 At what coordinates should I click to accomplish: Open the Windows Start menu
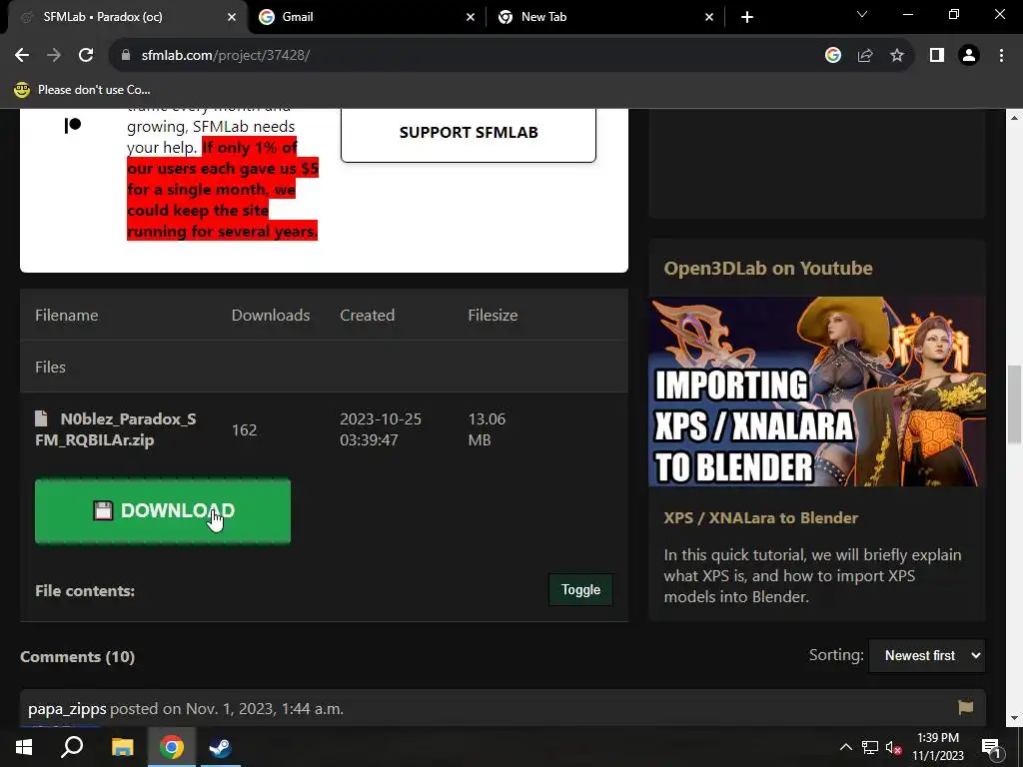click(24, 747)
